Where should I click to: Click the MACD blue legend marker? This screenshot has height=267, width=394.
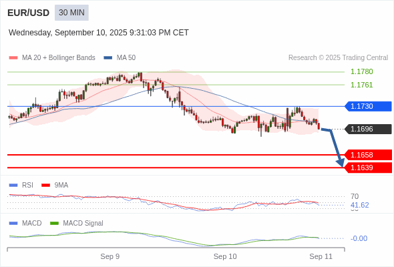pos(13,224)
